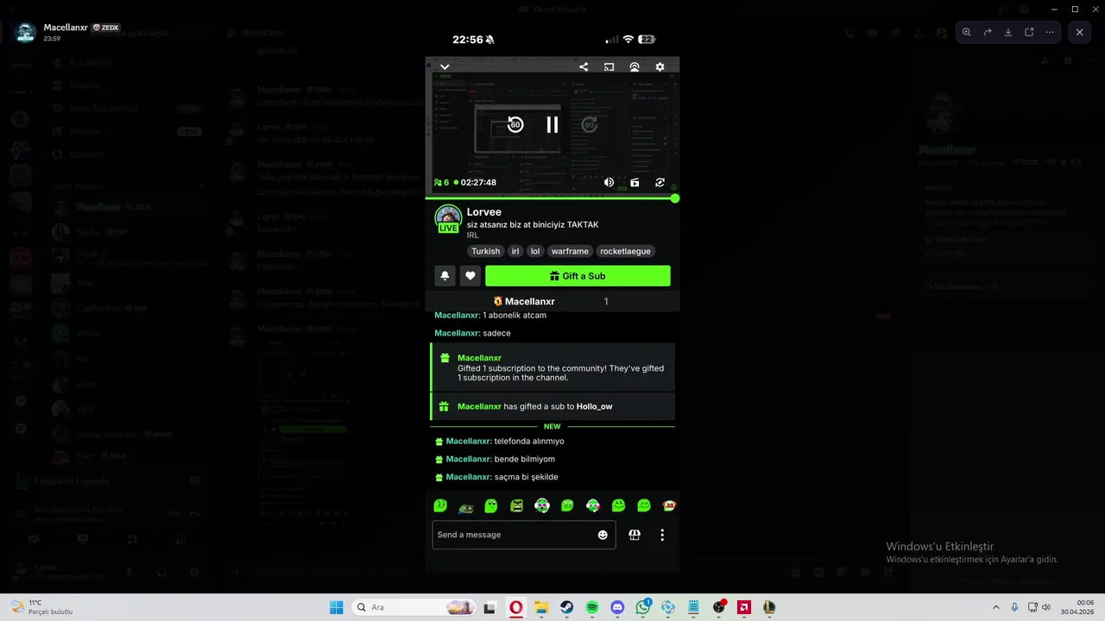Expand the system tray hidden icons chevron
The width and height of the screenshot is (1105, 621).
tap(995, 607)
